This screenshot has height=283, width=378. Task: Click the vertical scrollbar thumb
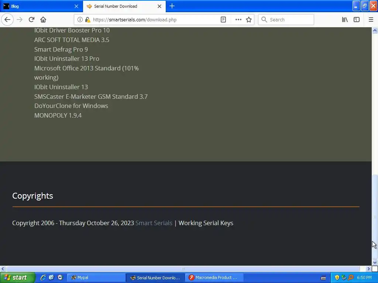pyautogui.click(x=375, y=217)
